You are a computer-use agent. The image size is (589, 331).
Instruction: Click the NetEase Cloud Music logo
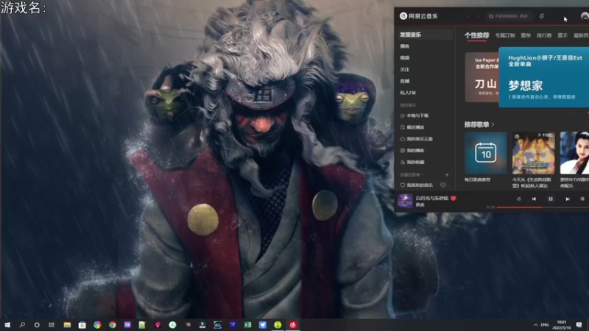(418, 16)
